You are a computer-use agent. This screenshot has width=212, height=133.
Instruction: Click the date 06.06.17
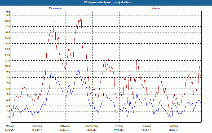(x=37, y=130)
